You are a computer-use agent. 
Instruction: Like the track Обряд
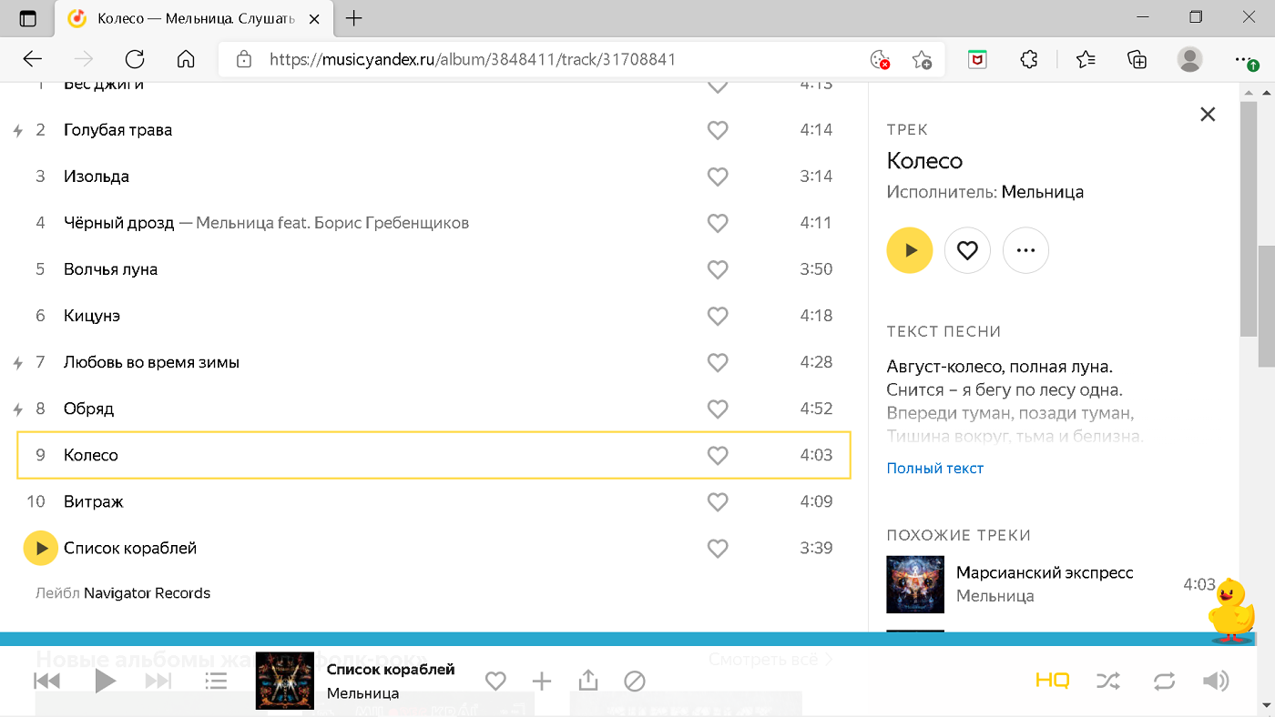pos(718,409)
